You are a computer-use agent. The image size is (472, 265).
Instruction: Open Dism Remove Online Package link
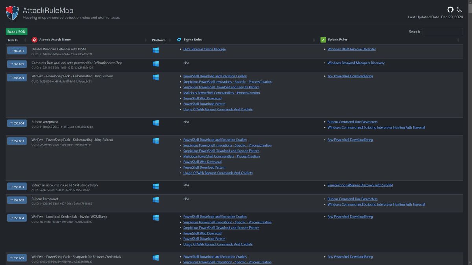coord(205,49)
